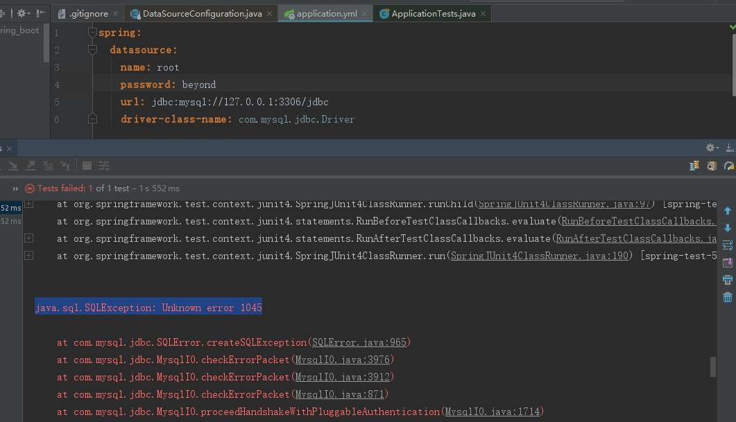Screen dimensions: 736x422
Task: Toggle scroll to end of console
Action: [728, 263]
